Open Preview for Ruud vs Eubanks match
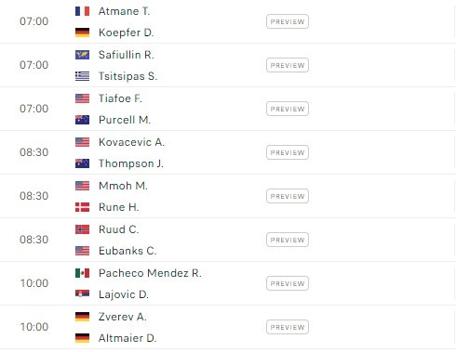The height and width of the screenshot is (352, 456). (x=288, y=240)
